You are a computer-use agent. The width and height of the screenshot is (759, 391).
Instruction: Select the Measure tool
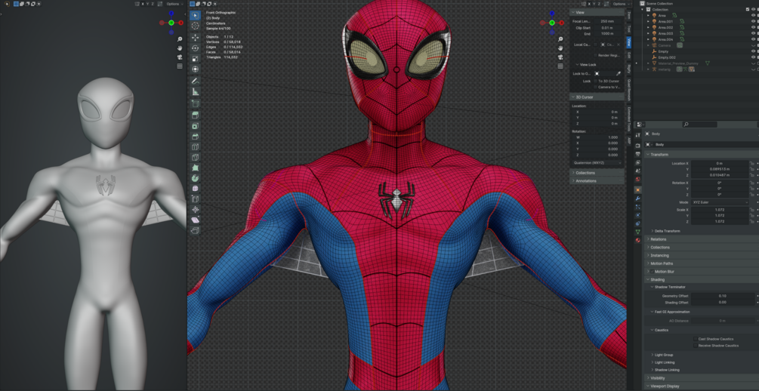[196, 92]
